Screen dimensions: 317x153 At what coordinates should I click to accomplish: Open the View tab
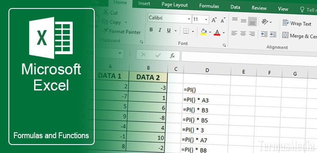coord(283,9)
